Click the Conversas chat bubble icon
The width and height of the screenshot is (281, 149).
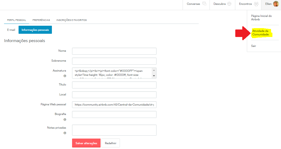[204, 4]
